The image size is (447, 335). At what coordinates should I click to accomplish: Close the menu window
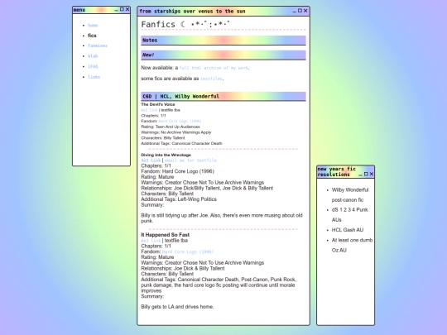click(x=127, y=9)
